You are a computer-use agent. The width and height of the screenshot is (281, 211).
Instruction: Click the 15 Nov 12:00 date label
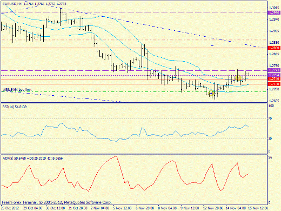[258, 208]
